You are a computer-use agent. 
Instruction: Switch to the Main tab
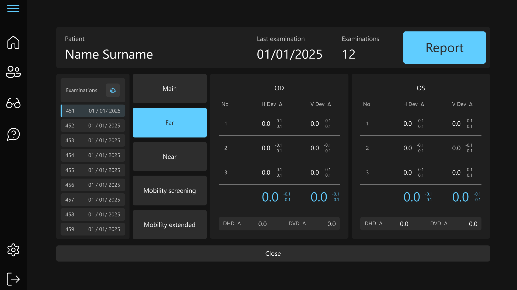(x=170, y=89)
